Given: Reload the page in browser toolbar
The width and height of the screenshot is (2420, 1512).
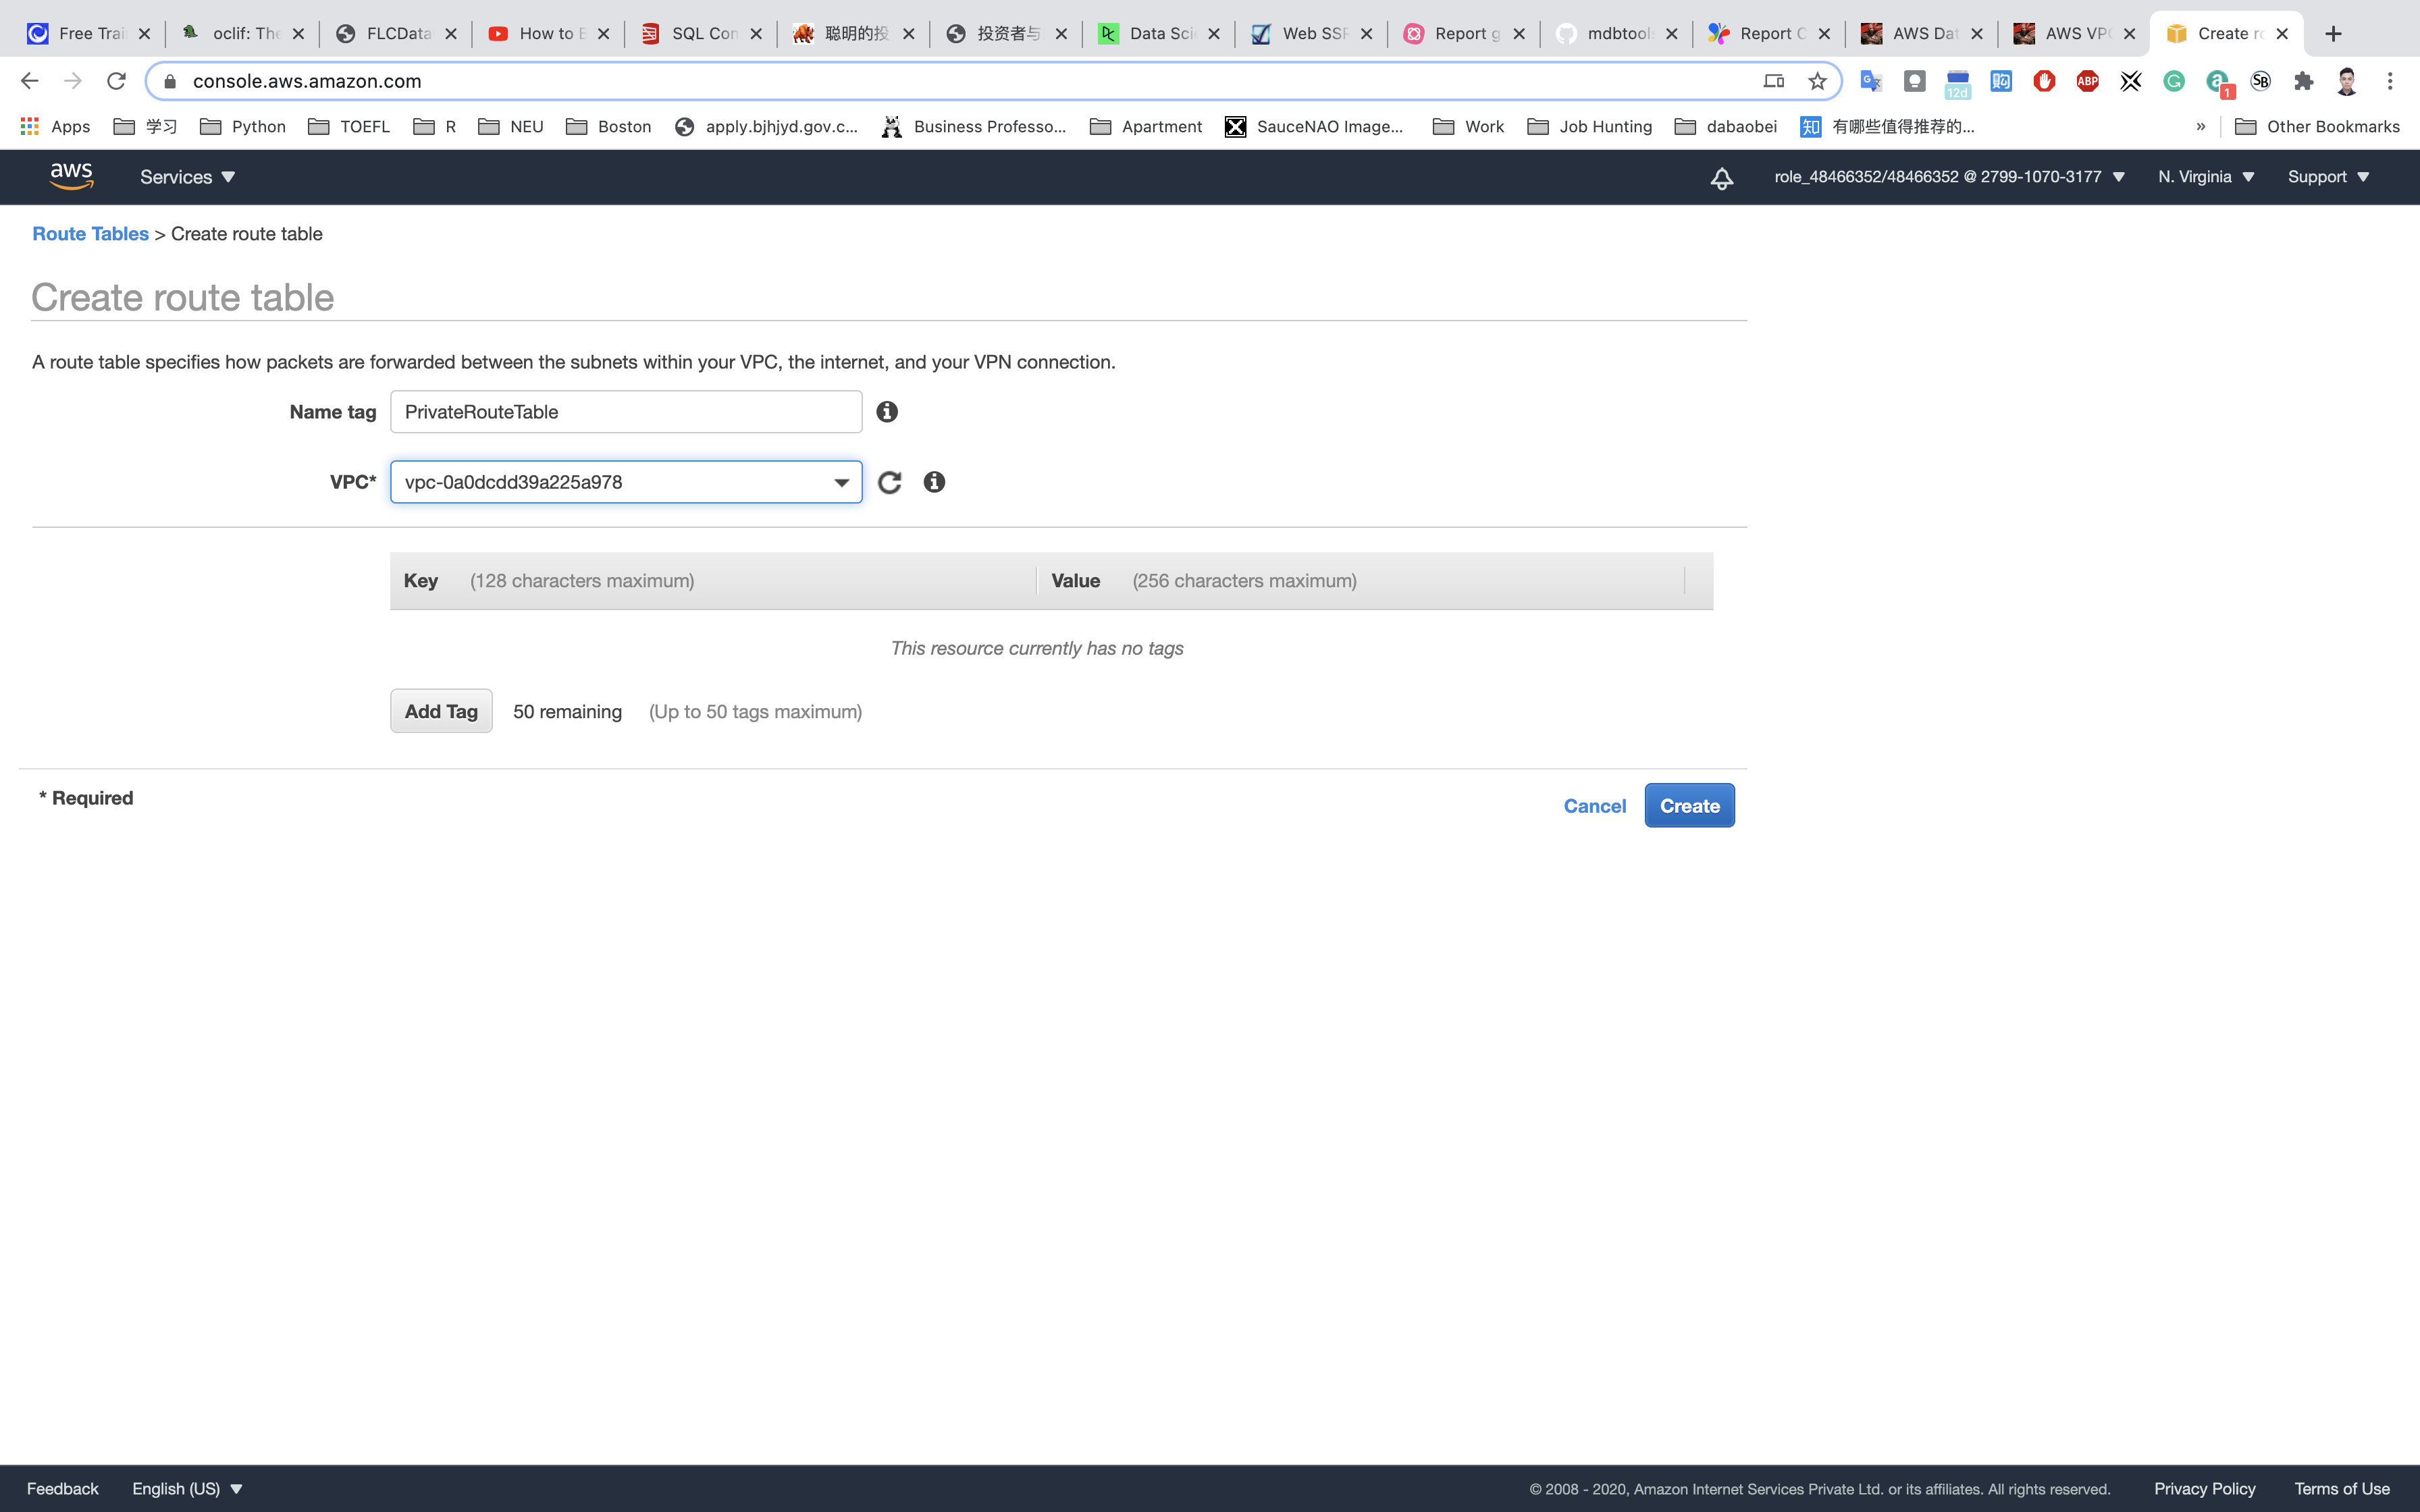Looking at the screenshot, I should click(116, 81).
